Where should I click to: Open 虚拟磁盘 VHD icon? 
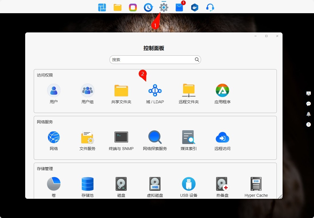(x=155, y=184)
